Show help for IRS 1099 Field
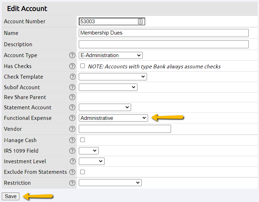259x202 pixels. coord(72,151)
